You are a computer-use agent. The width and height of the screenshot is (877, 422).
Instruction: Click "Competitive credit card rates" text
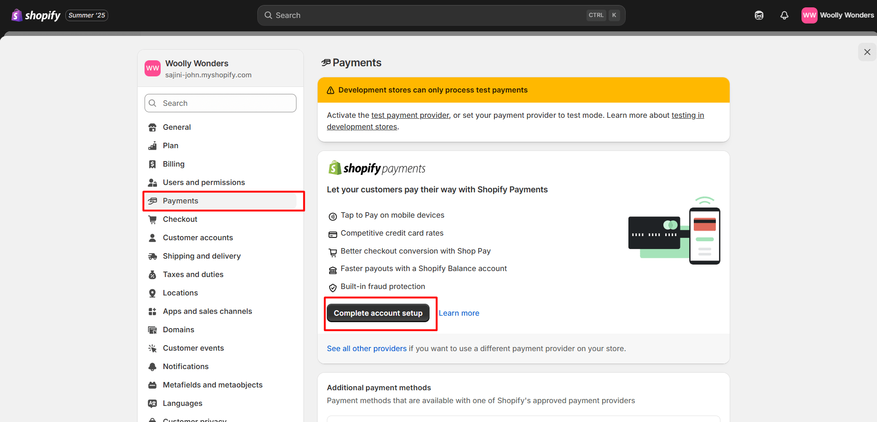pyautogui.click(x=392, y=233)
